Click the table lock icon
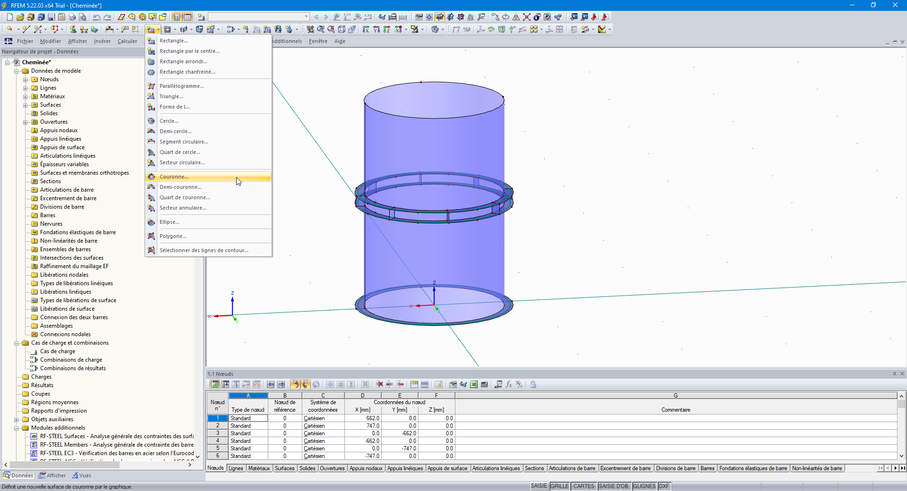 [x=533, y=384]
